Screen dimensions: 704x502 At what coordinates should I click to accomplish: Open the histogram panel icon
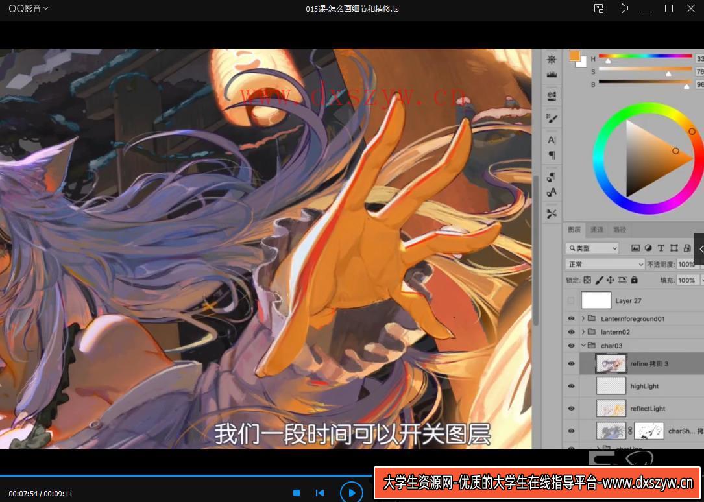click(552, 75)
